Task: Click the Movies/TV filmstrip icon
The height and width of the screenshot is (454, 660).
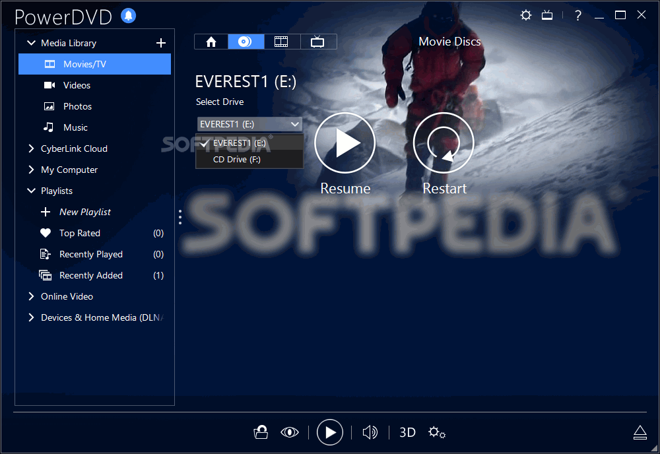Action: point(49,64)
